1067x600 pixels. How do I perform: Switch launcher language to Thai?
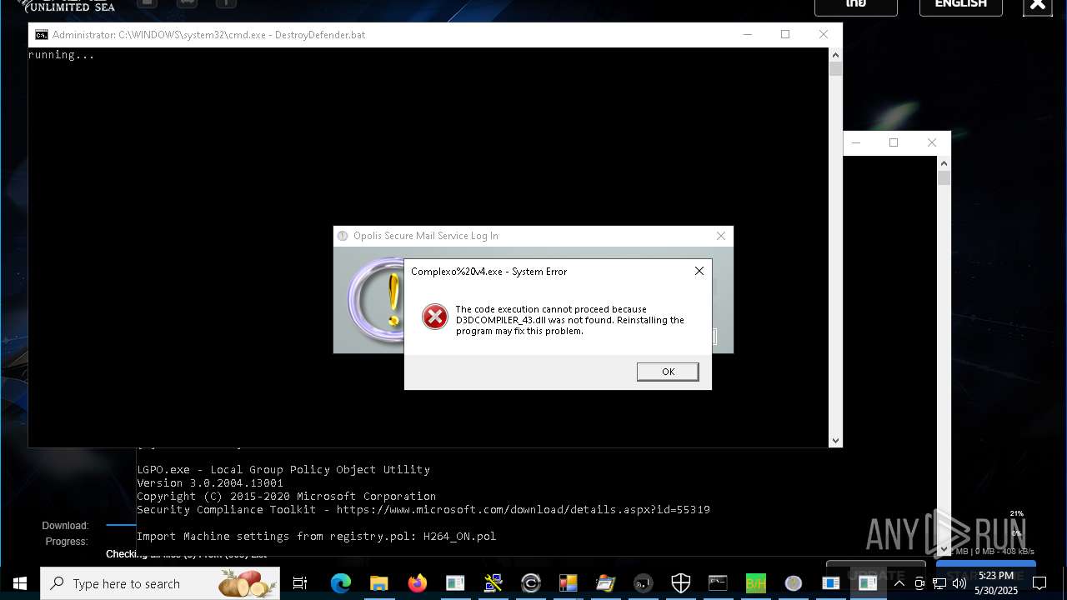[x=856, y=4]
